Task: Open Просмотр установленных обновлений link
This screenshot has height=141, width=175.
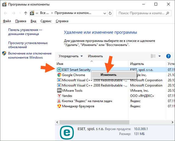Action: point(28,45)
